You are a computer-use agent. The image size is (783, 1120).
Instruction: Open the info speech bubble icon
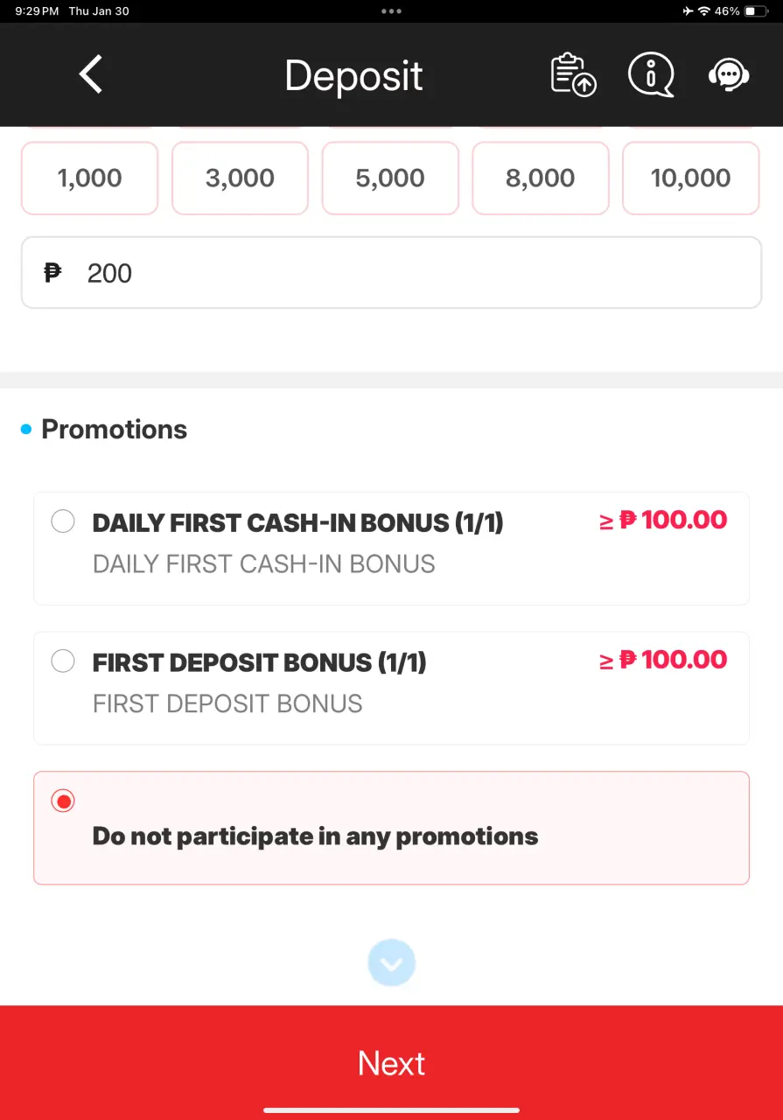click(x=652, y=74)
